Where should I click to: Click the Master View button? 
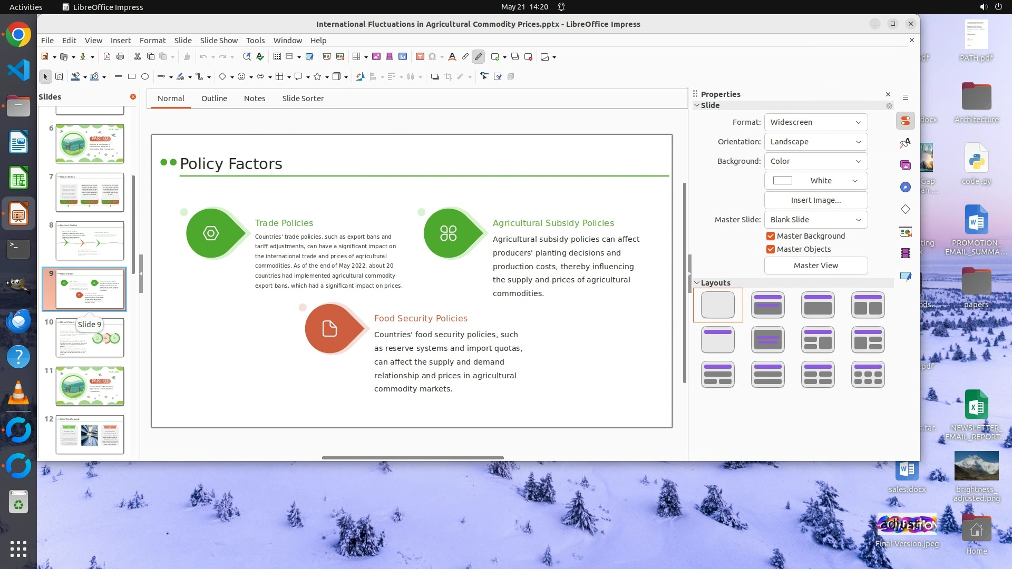tap(815, 266)
